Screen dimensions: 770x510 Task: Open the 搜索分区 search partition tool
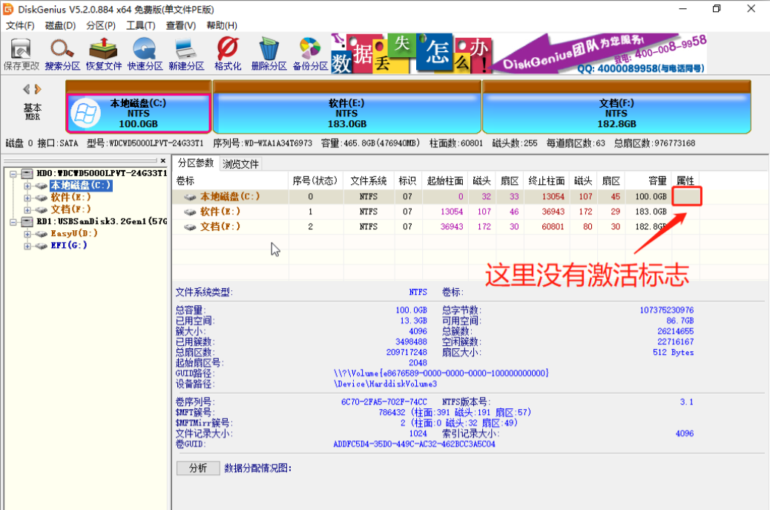[x=62, y=54]
